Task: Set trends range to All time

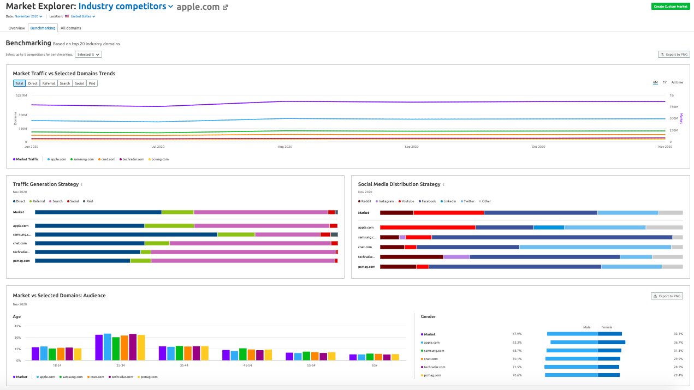Action: 677,82
